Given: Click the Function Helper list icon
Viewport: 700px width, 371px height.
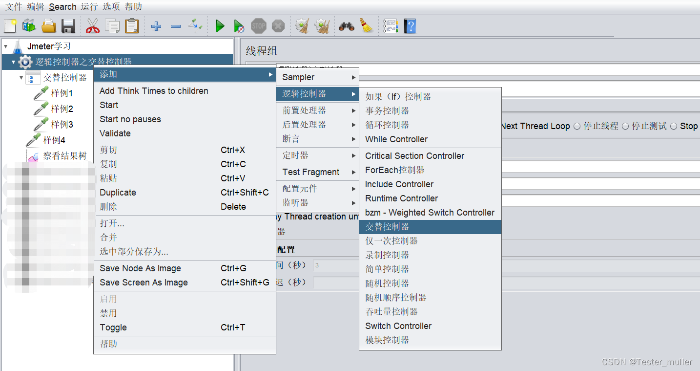Looking at the screenshot, I should 391,26.
